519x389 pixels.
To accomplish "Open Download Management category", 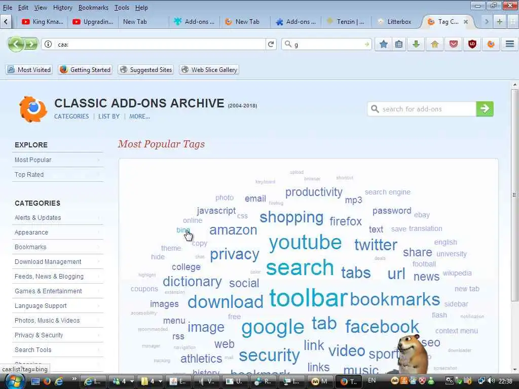I will point(58,262).
